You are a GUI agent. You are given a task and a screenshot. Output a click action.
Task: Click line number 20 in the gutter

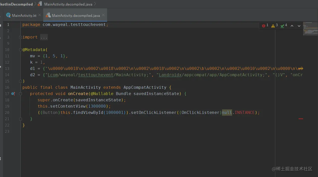click(7, 113)
